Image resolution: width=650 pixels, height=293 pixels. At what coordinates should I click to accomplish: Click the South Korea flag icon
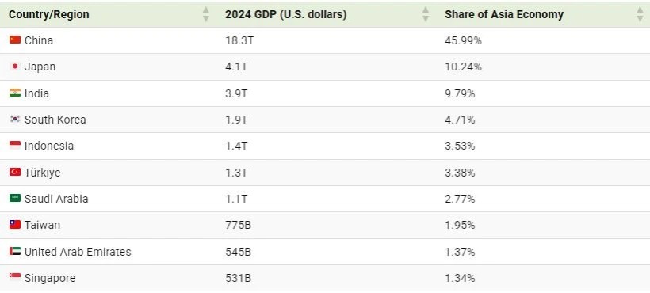(15, 120)
